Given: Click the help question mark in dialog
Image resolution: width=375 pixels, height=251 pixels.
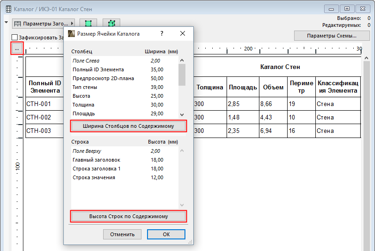Looking at the screenshot, I should tap(162, 33).
